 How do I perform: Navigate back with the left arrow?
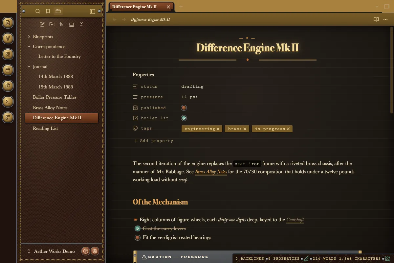coord(115,19)
